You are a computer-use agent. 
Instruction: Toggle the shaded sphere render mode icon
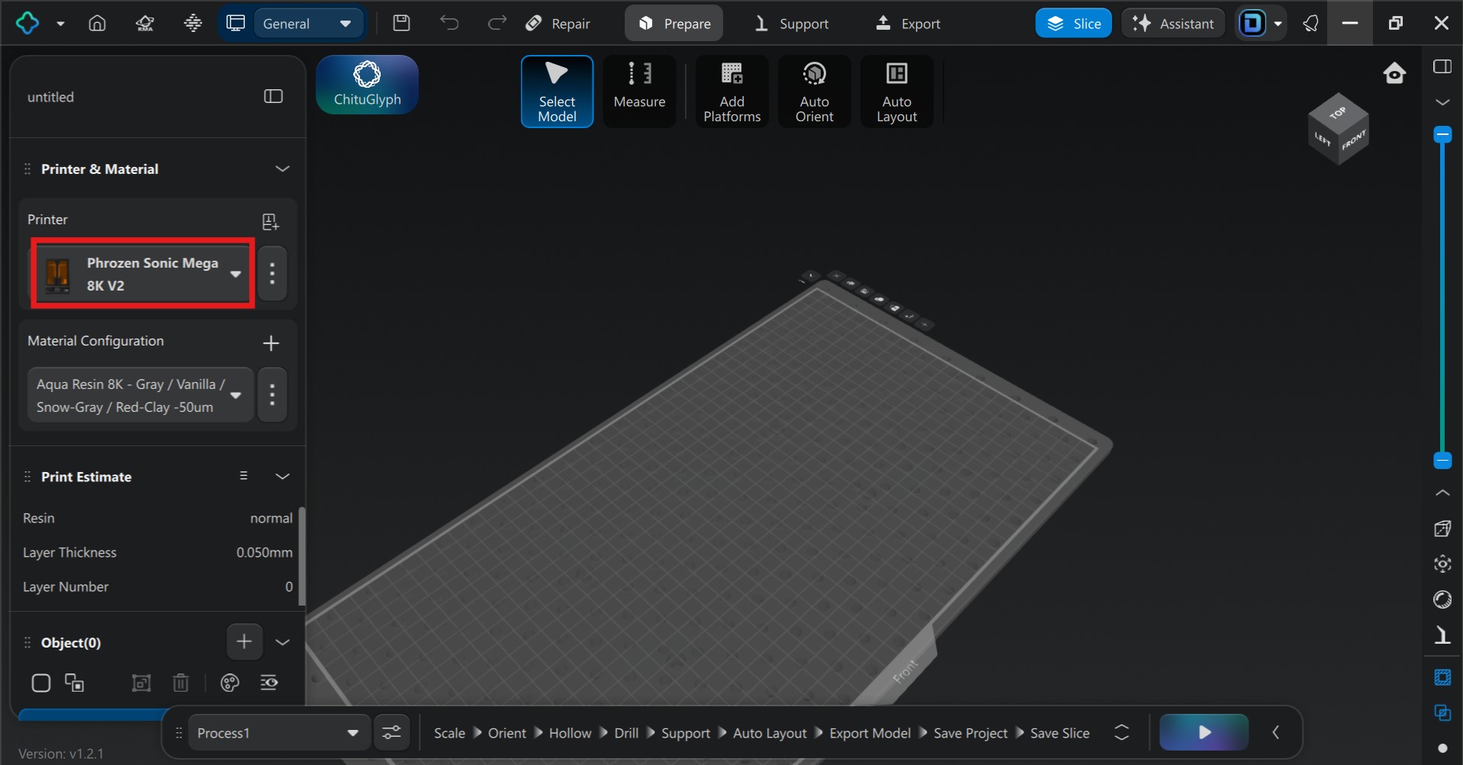pos(1442,599)
